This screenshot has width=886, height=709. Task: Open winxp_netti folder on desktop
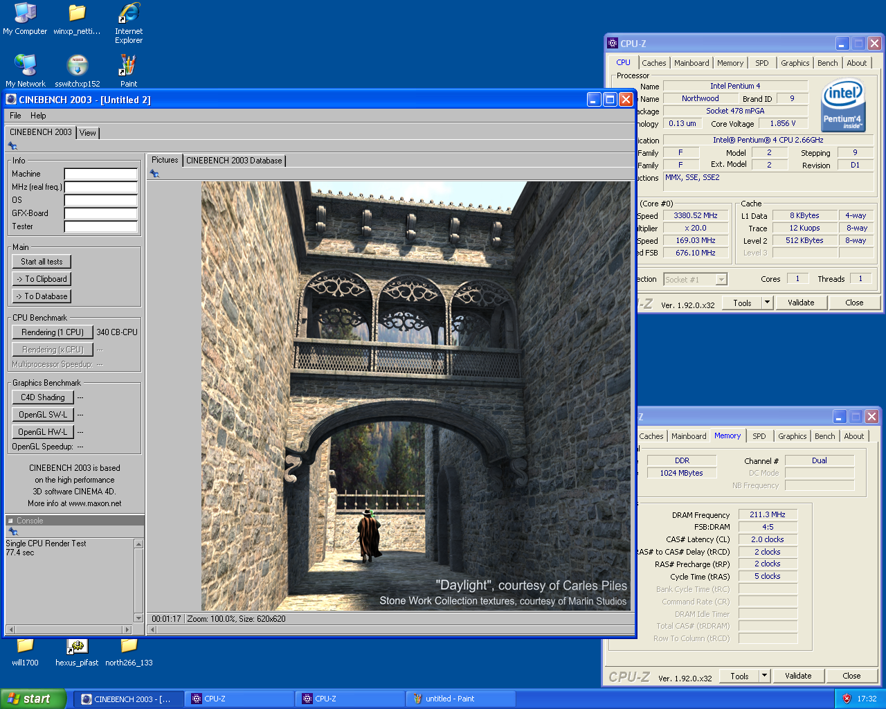[77, 19]
